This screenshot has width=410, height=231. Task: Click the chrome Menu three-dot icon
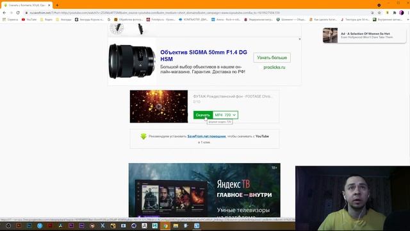pos(408,13)
